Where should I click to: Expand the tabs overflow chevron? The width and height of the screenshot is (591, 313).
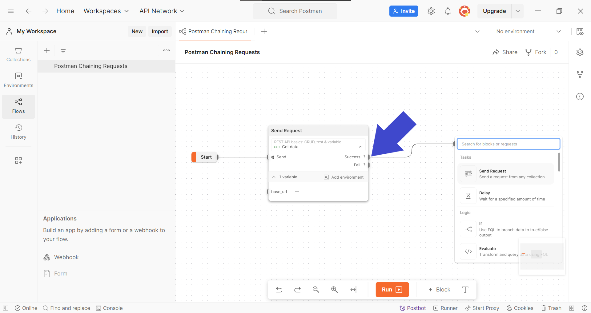pyautogui.click(x=477, y=31)
